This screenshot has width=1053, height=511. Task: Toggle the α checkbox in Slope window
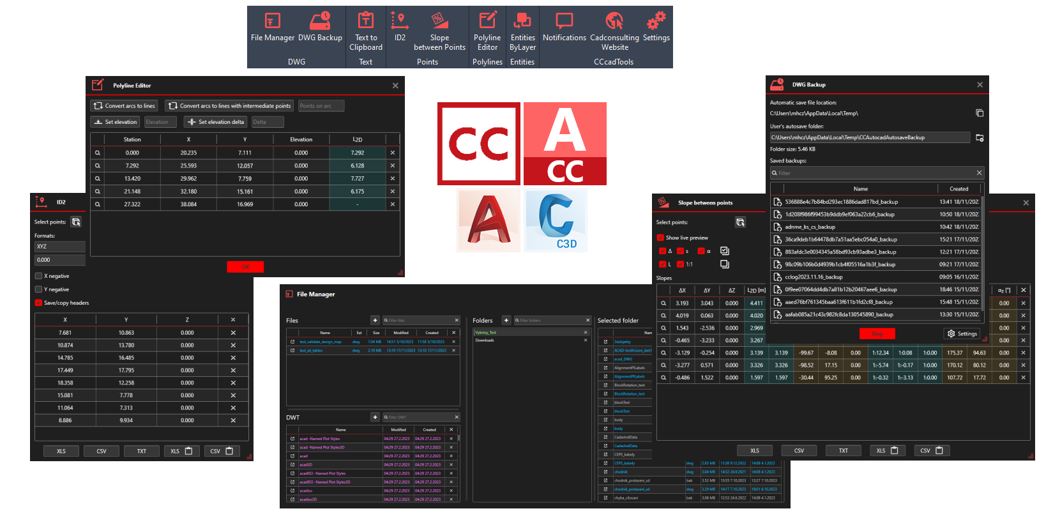701,251
